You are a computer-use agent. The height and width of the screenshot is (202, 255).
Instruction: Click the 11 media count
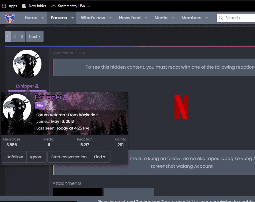[x=49, y=145]
